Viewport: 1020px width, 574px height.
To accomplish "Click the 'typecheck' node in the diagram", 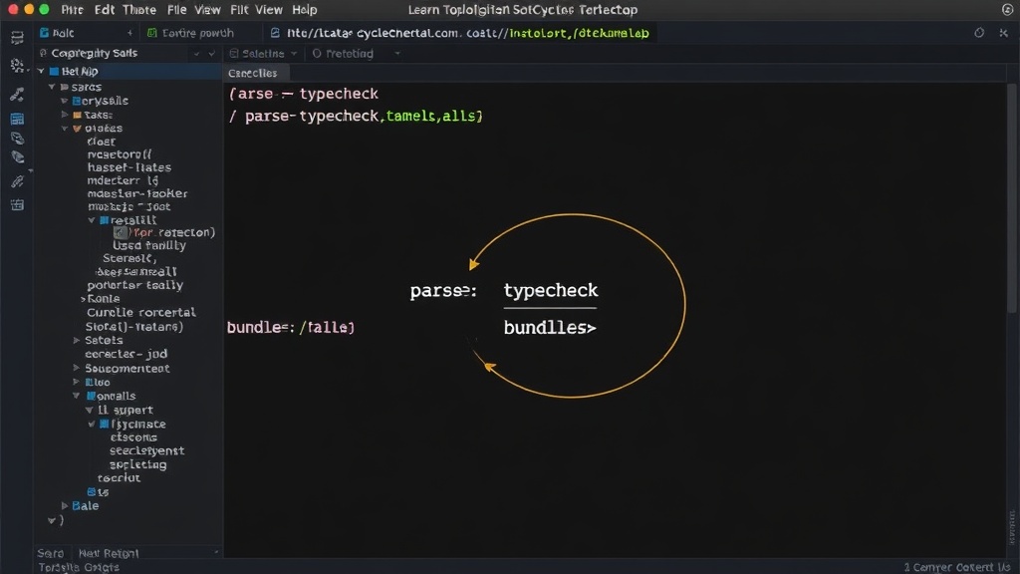I will tap(550, 290).
